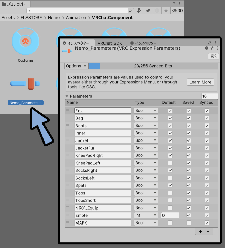
Task: Select the second インスペクター tab
Action: point(143,43)
